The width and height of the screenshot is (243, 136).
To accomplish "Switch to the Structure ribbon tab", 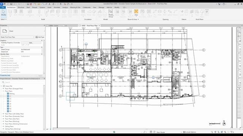I will (x=21, y=8).
